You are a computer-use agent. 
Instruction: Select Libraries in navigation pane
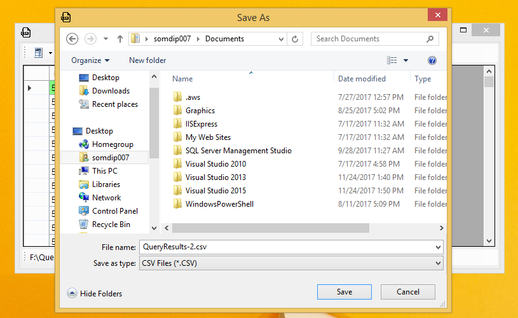pyautogui.click(x=99, y=184)
